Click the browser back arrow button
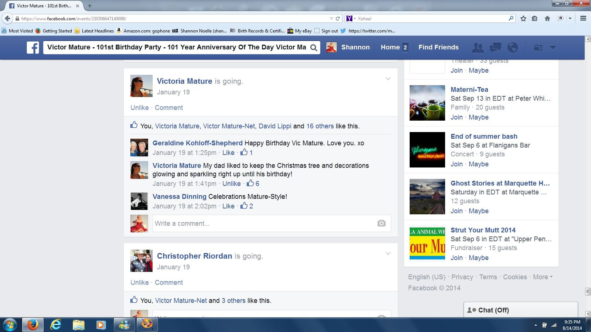Image resolution: width=591 pixels, height=332 pixels. tap(7, 18)
